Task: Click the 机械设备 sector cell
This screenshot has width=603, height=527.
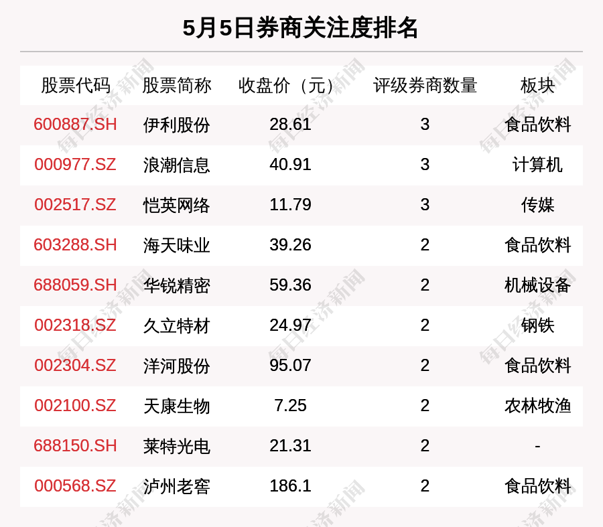Action: coord(537,286)
